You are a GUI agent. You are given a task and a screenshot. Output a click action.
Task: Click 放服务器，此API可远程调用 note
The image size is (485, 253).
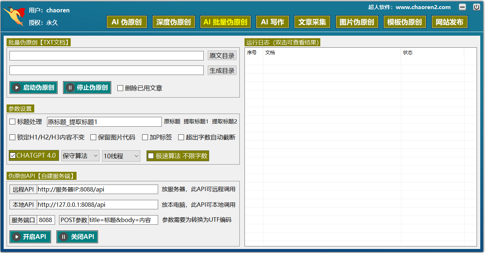point(199,189)
